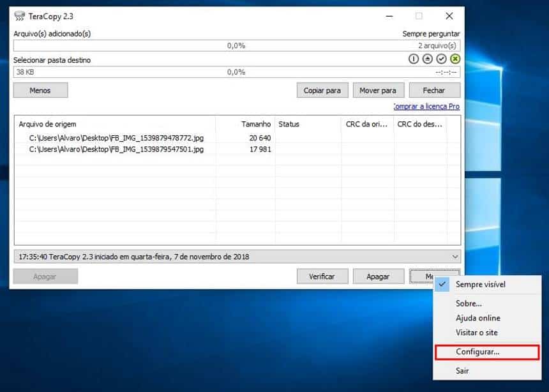
Task: Toggle the checked Sempre visível option
Action: click(x=487, y=285)
